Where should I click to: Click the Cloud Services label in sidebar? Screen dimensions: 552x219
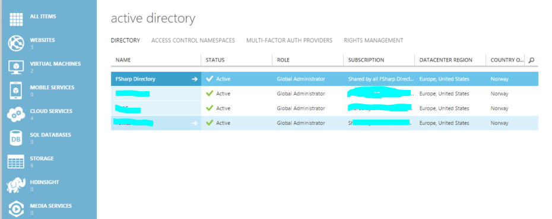[x=51, y=111]
